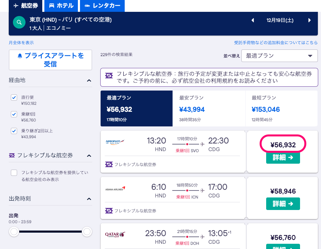The width and height of the screenshot is (321, 249).
Task: Click the bell icon in プライスアラート button
Action: (x=20, y=56)
